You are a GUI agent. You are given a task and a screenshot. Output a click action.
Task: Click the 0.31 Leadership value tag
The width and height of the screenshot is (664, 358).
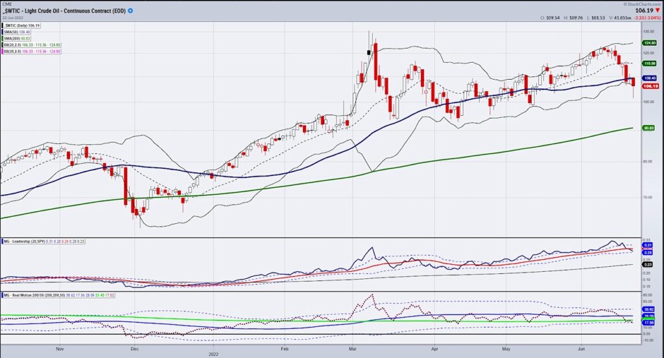(648, 245)
